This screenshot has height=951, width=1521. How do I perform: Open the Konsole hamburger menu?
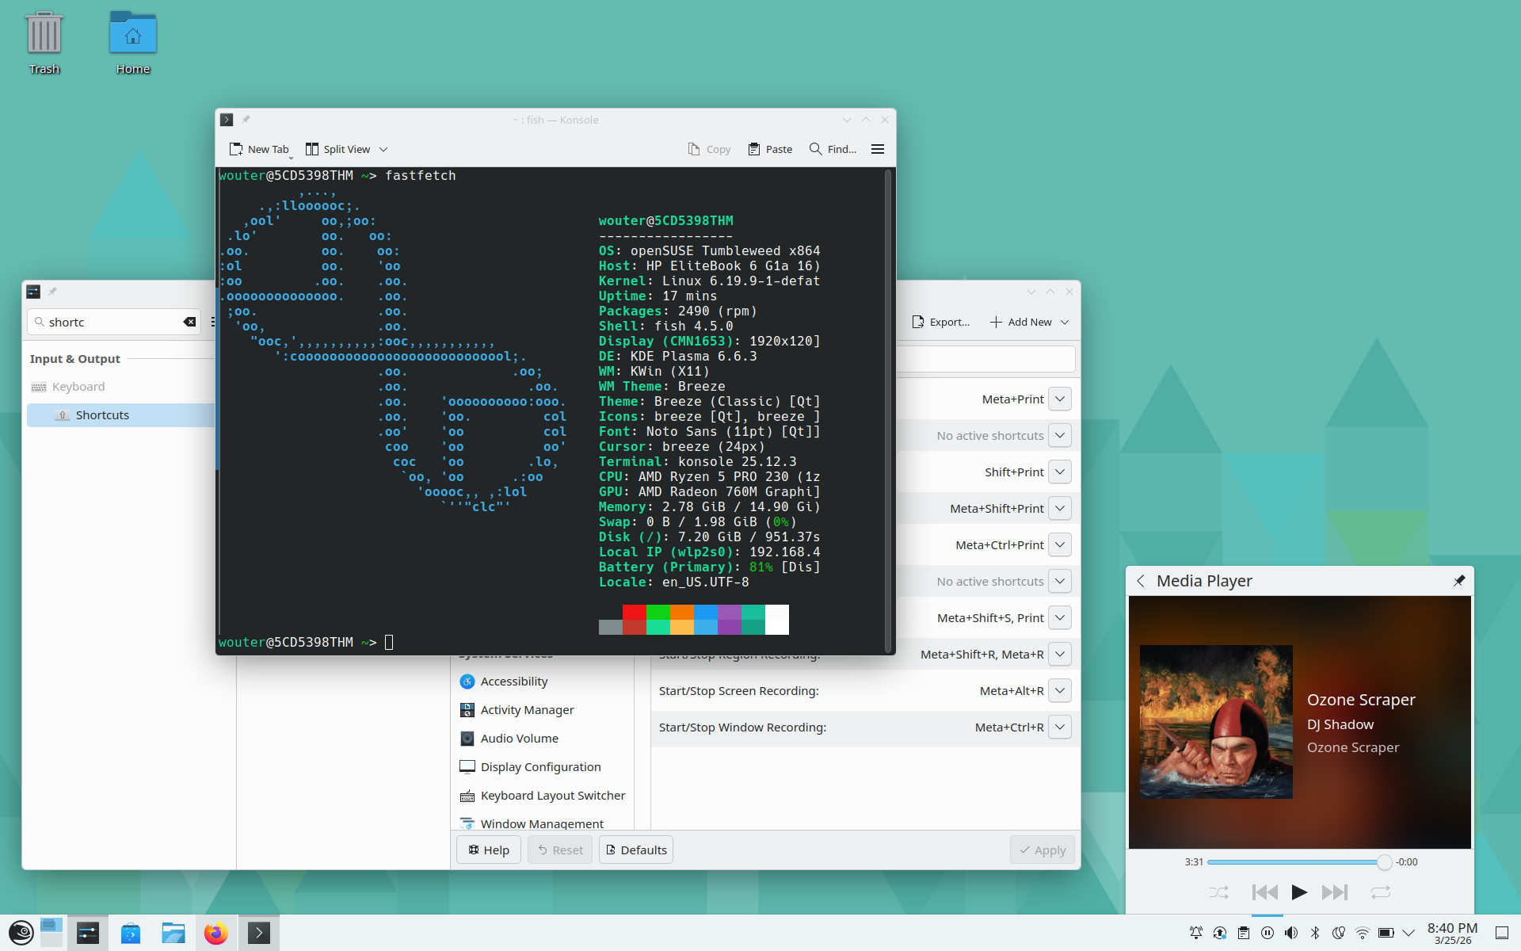[877, 149]
